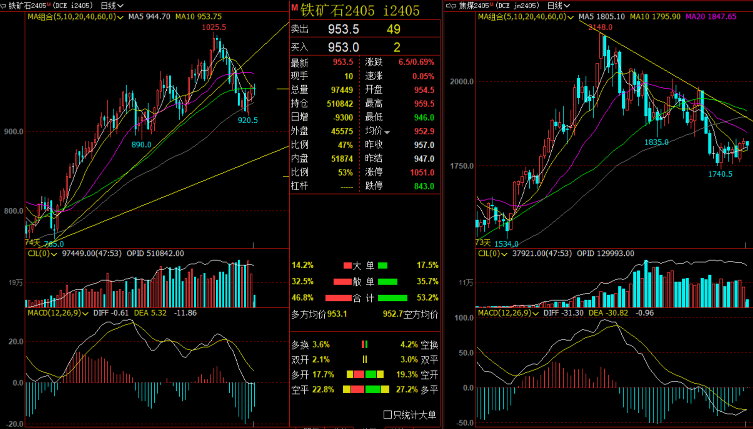Click the red M badge in quote header
Image resolution: width=753 pixels, height=429 pixels.
point(294,8)
